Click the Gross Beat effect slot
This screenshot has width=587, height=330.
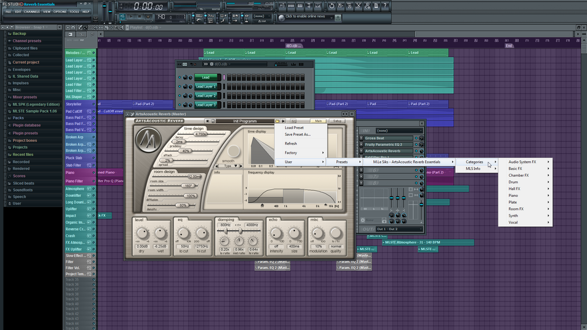coord(388,138)
